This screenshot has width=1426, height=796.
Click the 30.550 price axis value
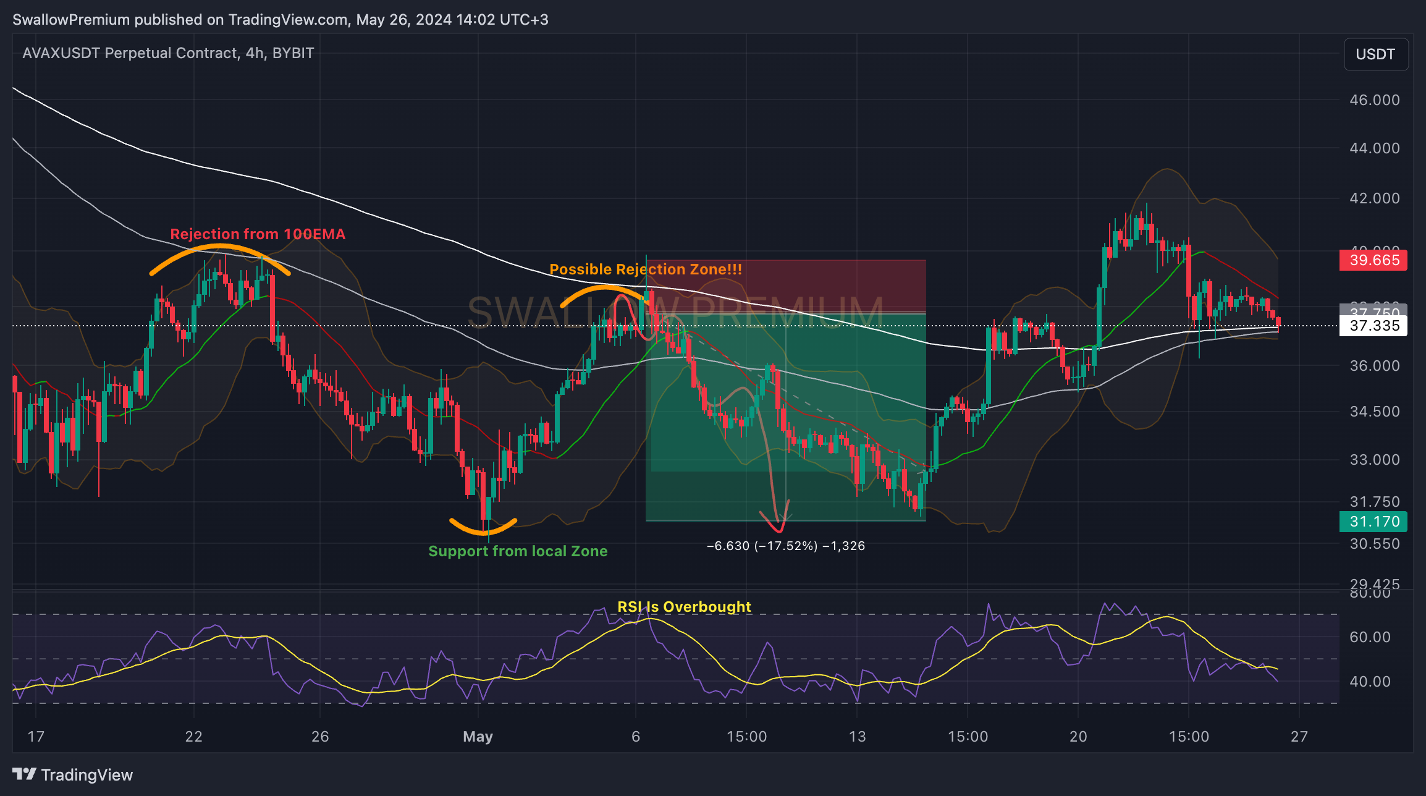pyautogui.click(x=1375, y=544)
